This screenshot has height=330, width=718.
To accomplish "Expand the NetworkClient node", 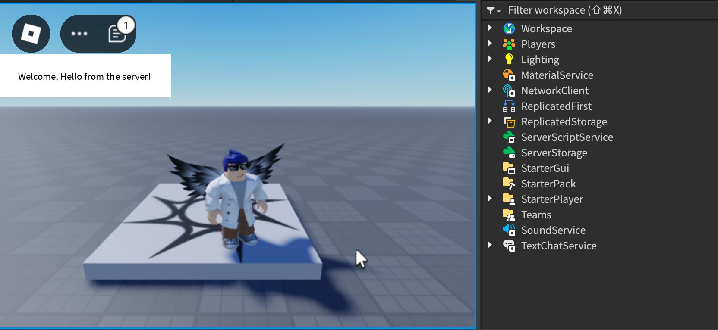I will [x=490, y=90].
